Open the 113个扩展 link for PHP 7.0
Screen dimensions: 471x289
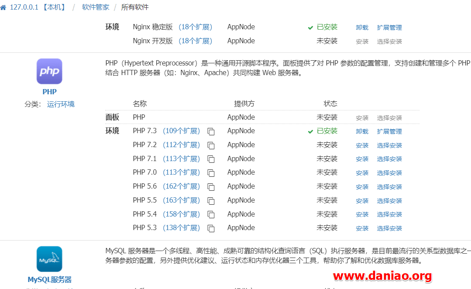(182, 172)
